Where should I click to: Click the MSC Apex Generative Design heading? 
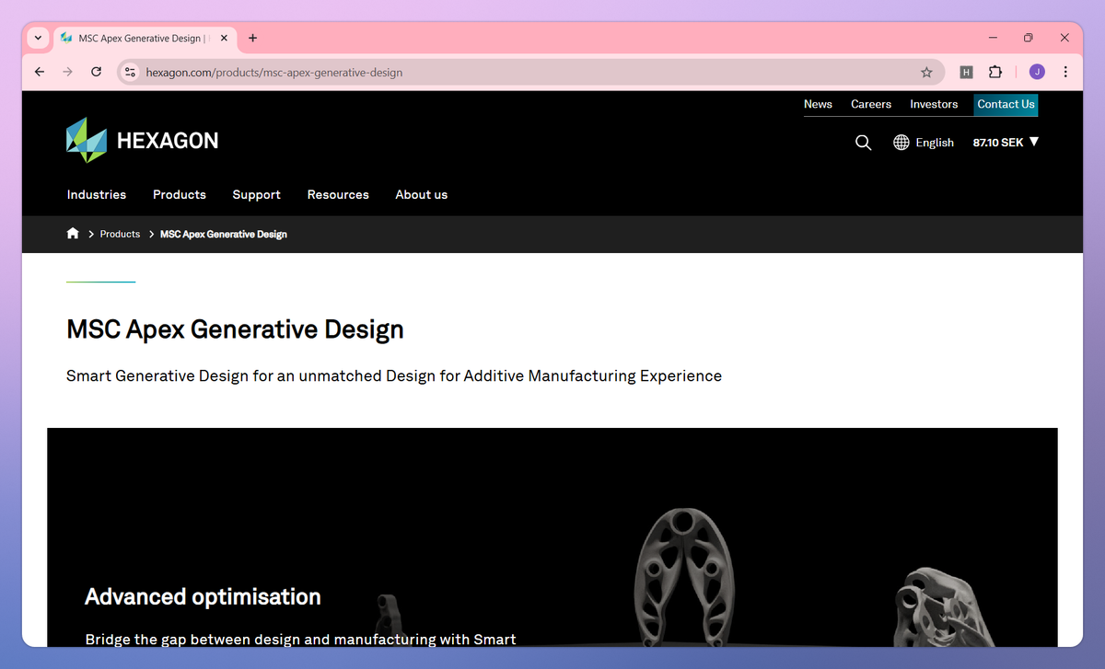click(235, 329)
